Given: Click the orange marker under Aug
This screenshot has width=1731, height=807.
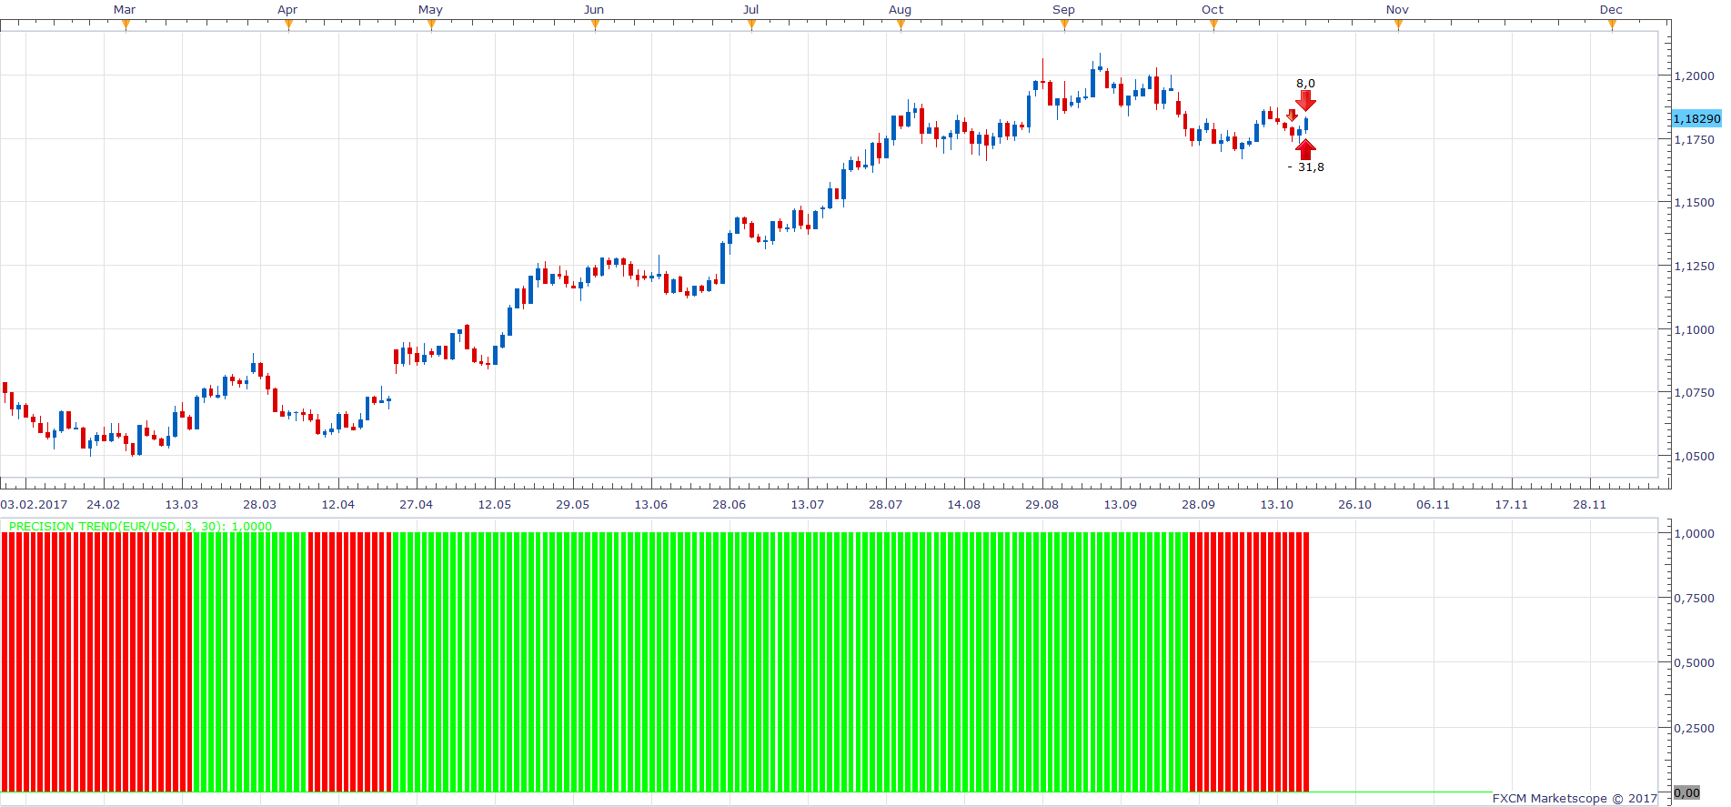Looking at the screenshot, I should [x=901, y=25].
